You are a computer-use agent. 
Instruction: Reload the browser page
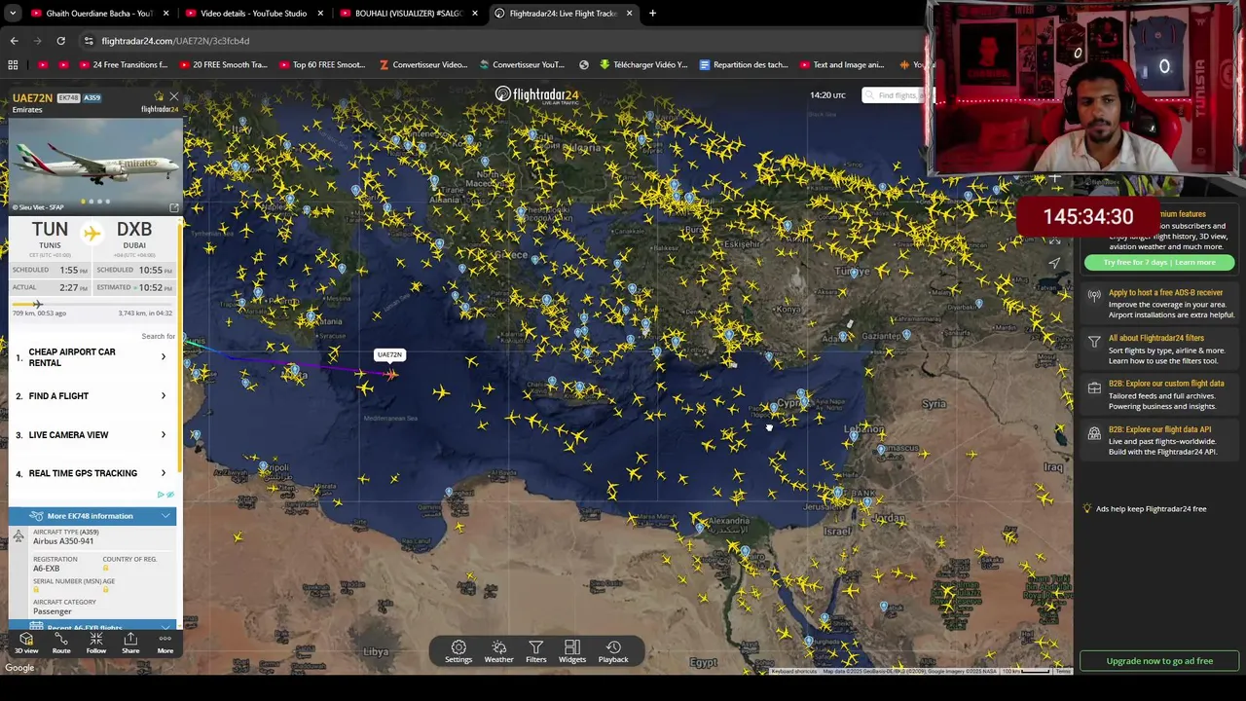[60, 41]
